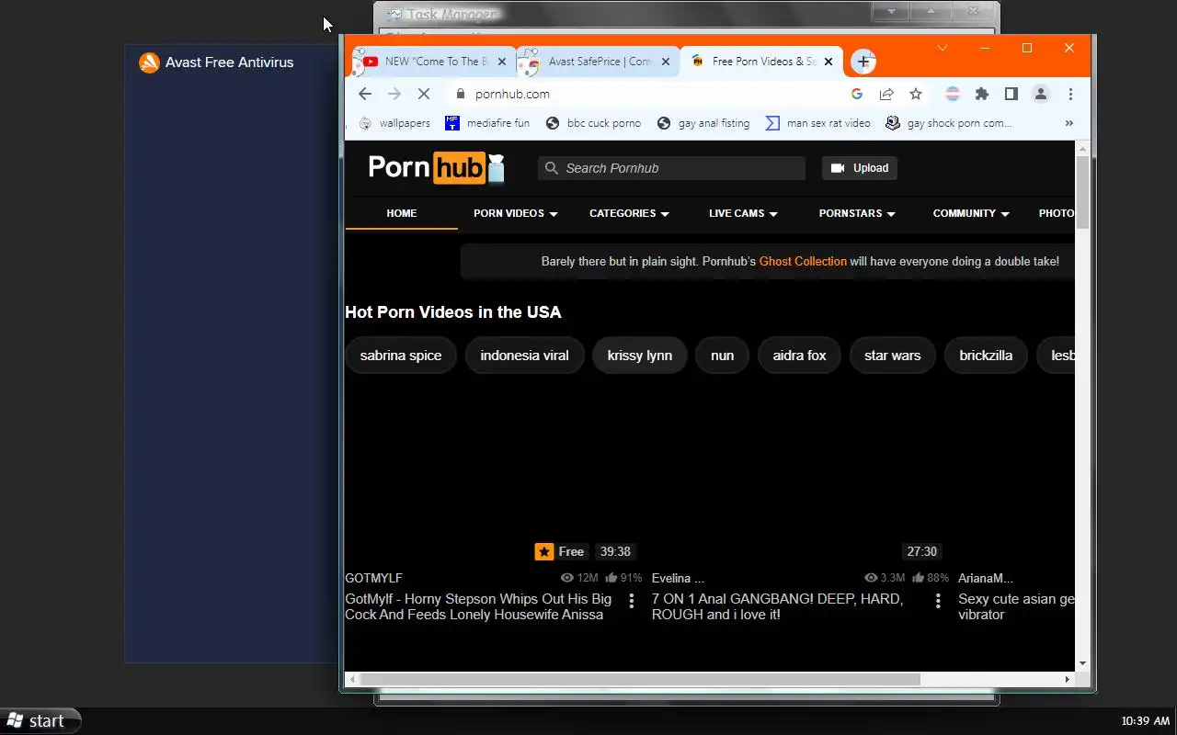Select the HOME navigation tab
The height and width of the screenshot is (735, 1177).
402,213
